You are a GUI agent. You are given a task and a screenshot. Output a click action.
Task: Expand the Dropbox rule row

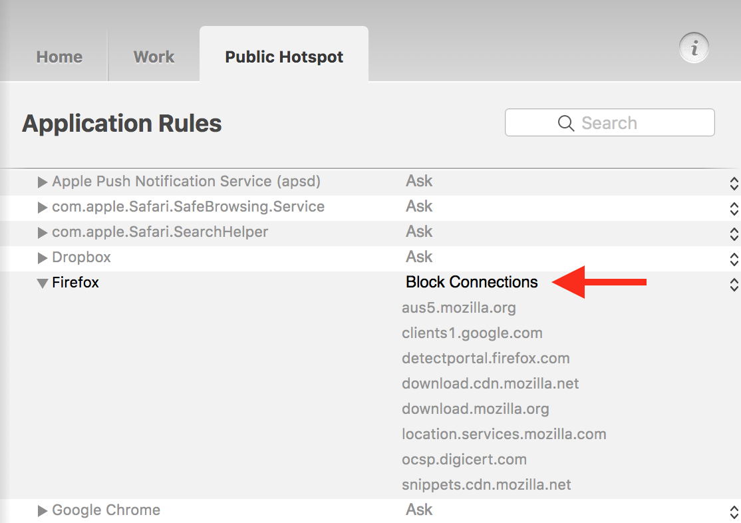(x=42, y=258)
